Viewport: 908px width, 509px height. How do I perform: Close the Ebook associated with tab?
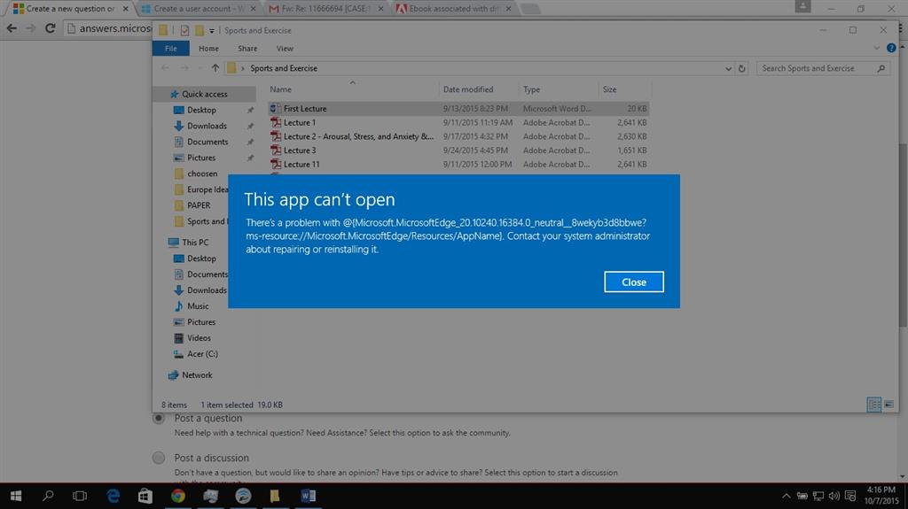508,9
